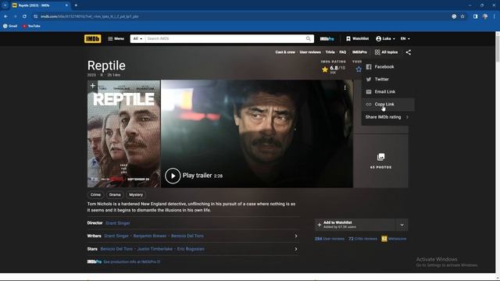Select the Crime genre chip
500x281 pixels.
click(x=95, y=194)
